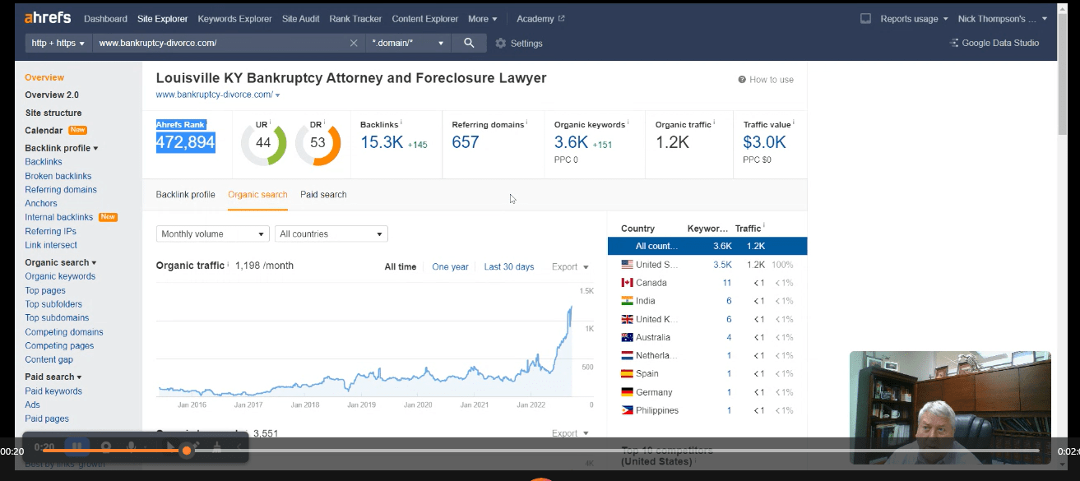Click the Spain flag icon
The height and width of the screenshot is (481, 1080).
click(x=627, y=374)
